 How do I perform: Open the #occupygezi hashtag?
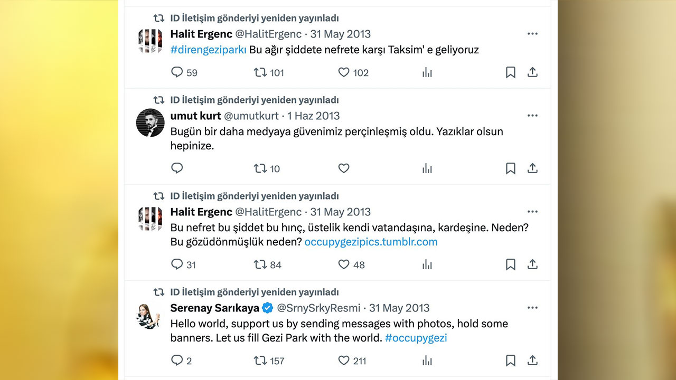point(416,338)
